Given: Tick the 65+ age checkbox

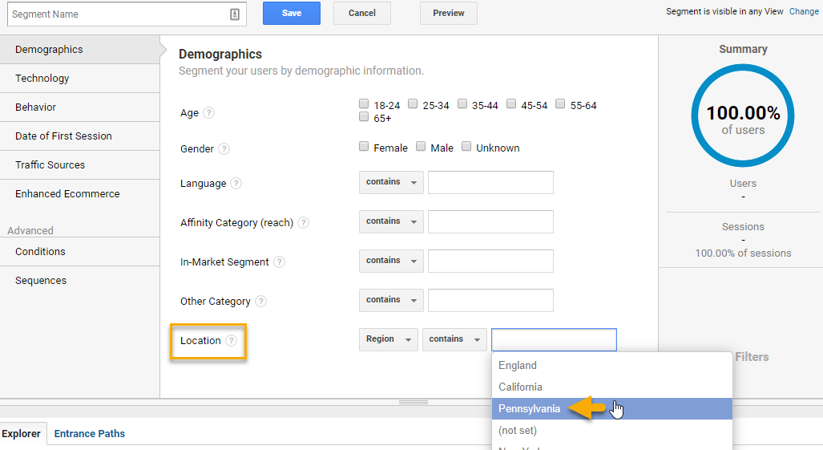Looking at the screenshot, I should point(364,117).
